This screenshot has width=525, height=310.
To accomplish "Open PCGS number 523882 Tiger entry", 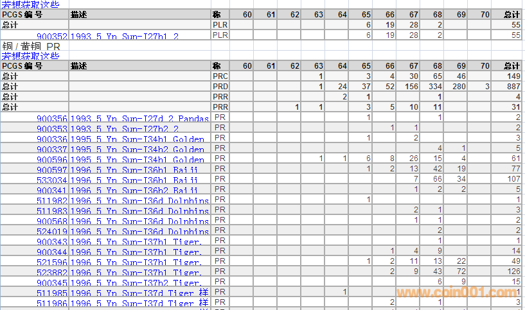I will click(51, 272).
